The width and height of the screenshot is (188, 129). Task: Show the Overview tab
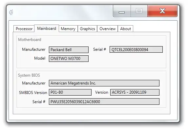[107, 29]
